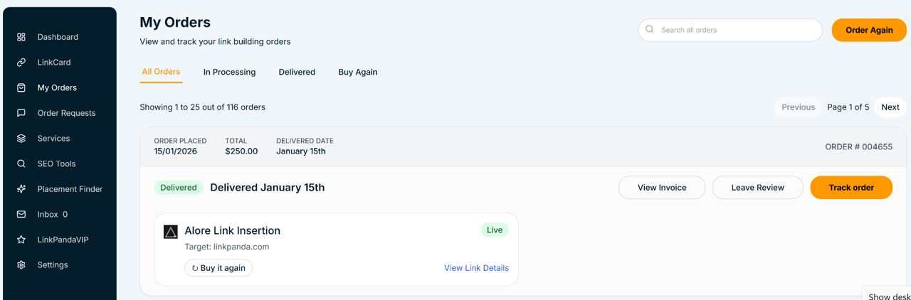Click the Order Requests chat icon
Screen dimensions: 911x300
(21, 113)
